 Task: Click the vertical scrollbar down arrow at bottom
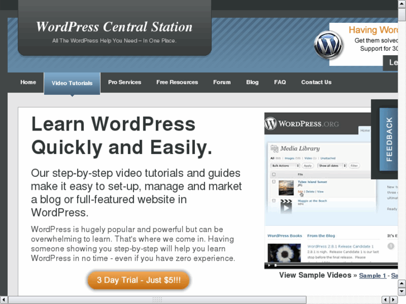[402, 292]
